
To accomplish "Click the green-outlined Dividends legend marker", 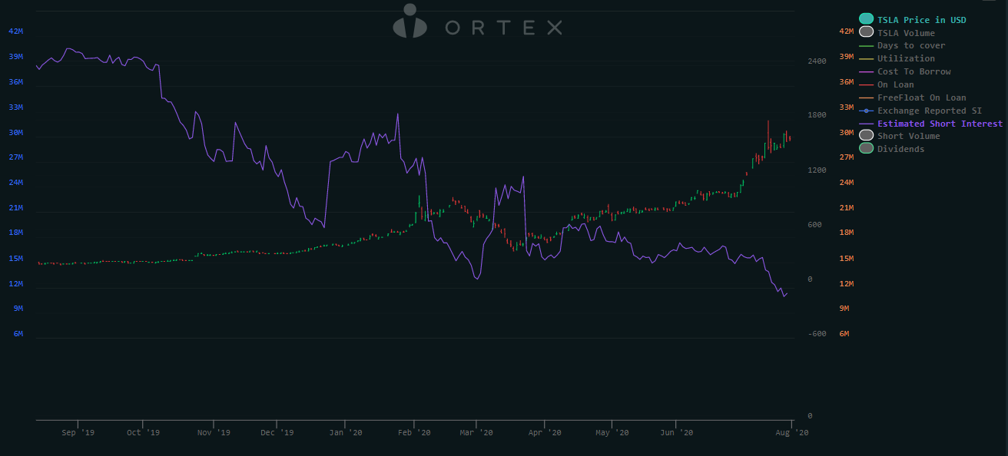I will point(866,149).
